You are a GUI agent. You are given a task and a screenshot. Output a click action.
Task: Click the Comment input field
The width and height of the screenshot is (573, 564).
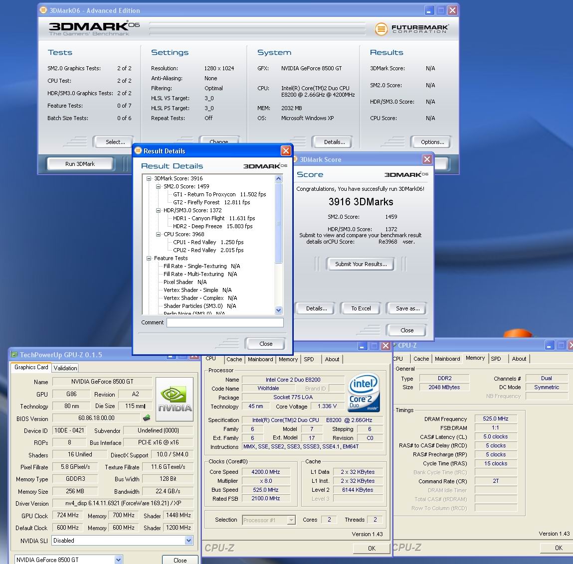click(225, 322)
